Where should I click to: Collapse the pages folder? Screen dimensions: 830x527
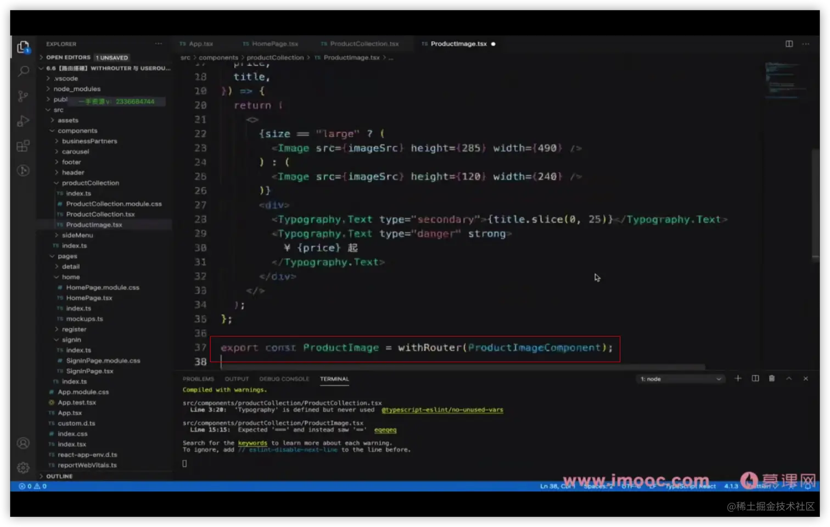pyautogui.click(x=67, y=256)
